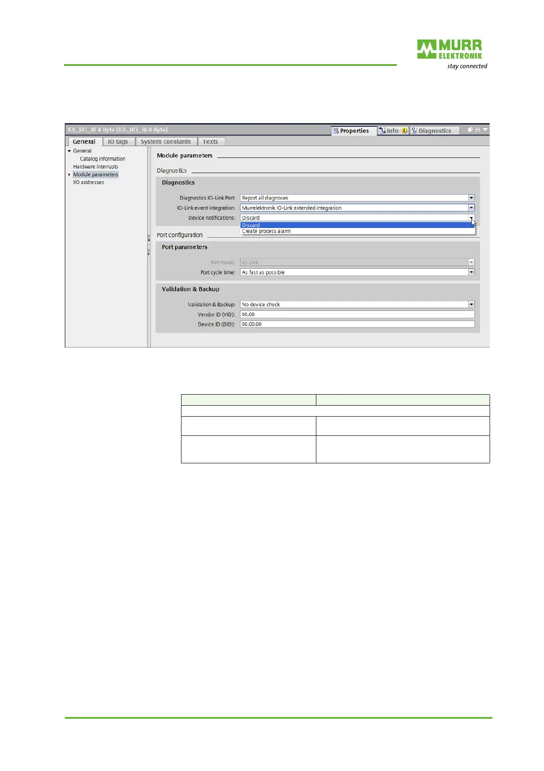The height and width of the screenshot is (771, 544).
Task: Switch to the IO tags tab
Action: tap(118, 141)
